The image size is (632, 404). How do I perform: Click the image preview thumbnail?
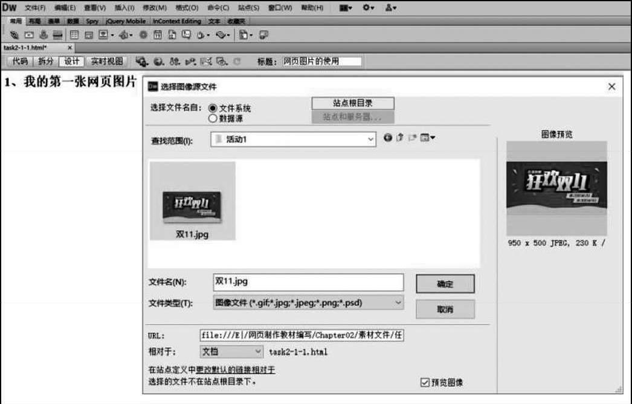coord(556,188)
